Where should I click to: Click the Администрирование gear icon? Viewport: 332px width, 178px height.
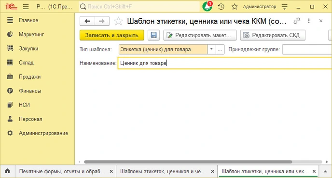(x=10, y=133)
